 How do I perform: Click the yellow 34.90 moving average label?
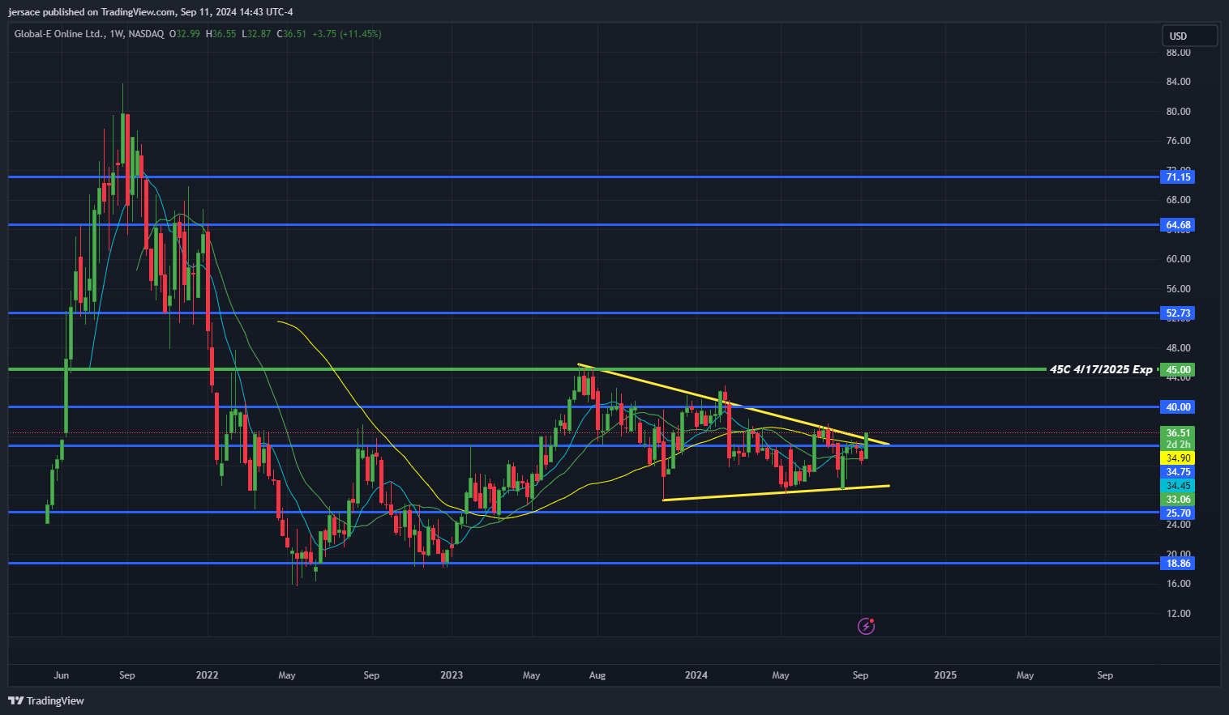(1177, 458)
